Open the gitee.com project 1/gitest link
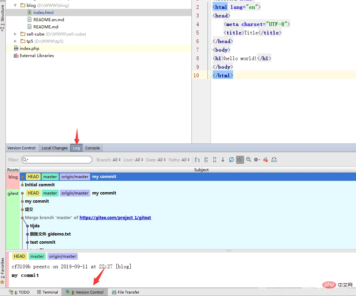Screen dimensions: 356x296 point(115,218)
